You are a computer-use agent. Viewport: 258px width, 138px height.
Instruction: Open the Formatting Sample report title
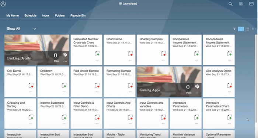tap(119, 71)
